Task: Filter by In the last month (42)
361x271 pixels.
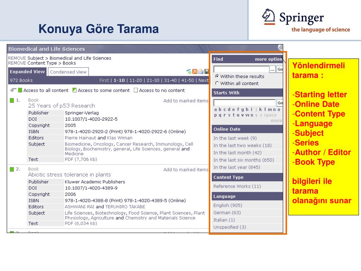Action: (237, 152)
